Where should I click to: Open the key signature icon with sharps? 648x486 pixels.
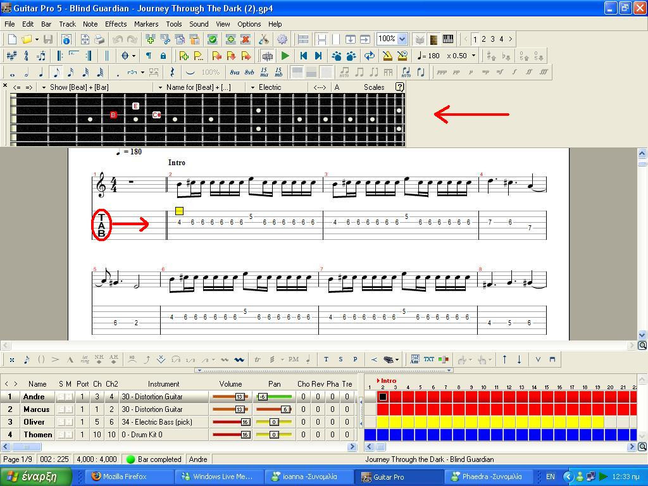pos(11,56)
